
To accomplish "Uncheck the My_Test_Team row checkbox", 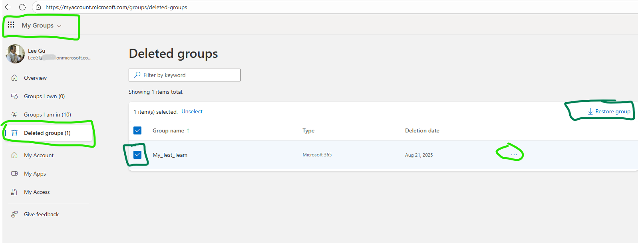I will (x=137, y=155).
